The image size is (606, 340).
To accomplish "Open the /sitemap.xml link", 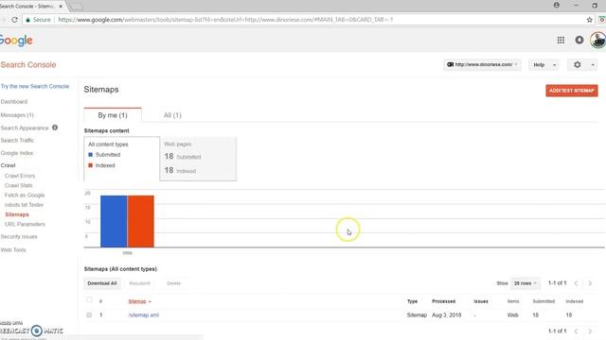I will [143, 314].
